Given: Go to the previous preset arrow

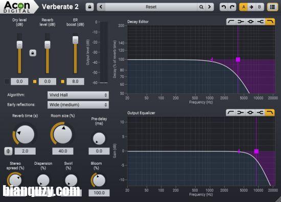Looking at the screenshot, I should coord(101,7).
